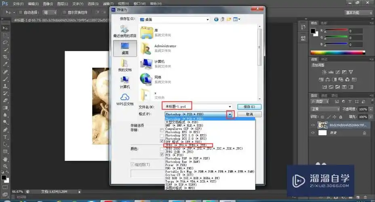Select the Eyedropper tool

5,64
